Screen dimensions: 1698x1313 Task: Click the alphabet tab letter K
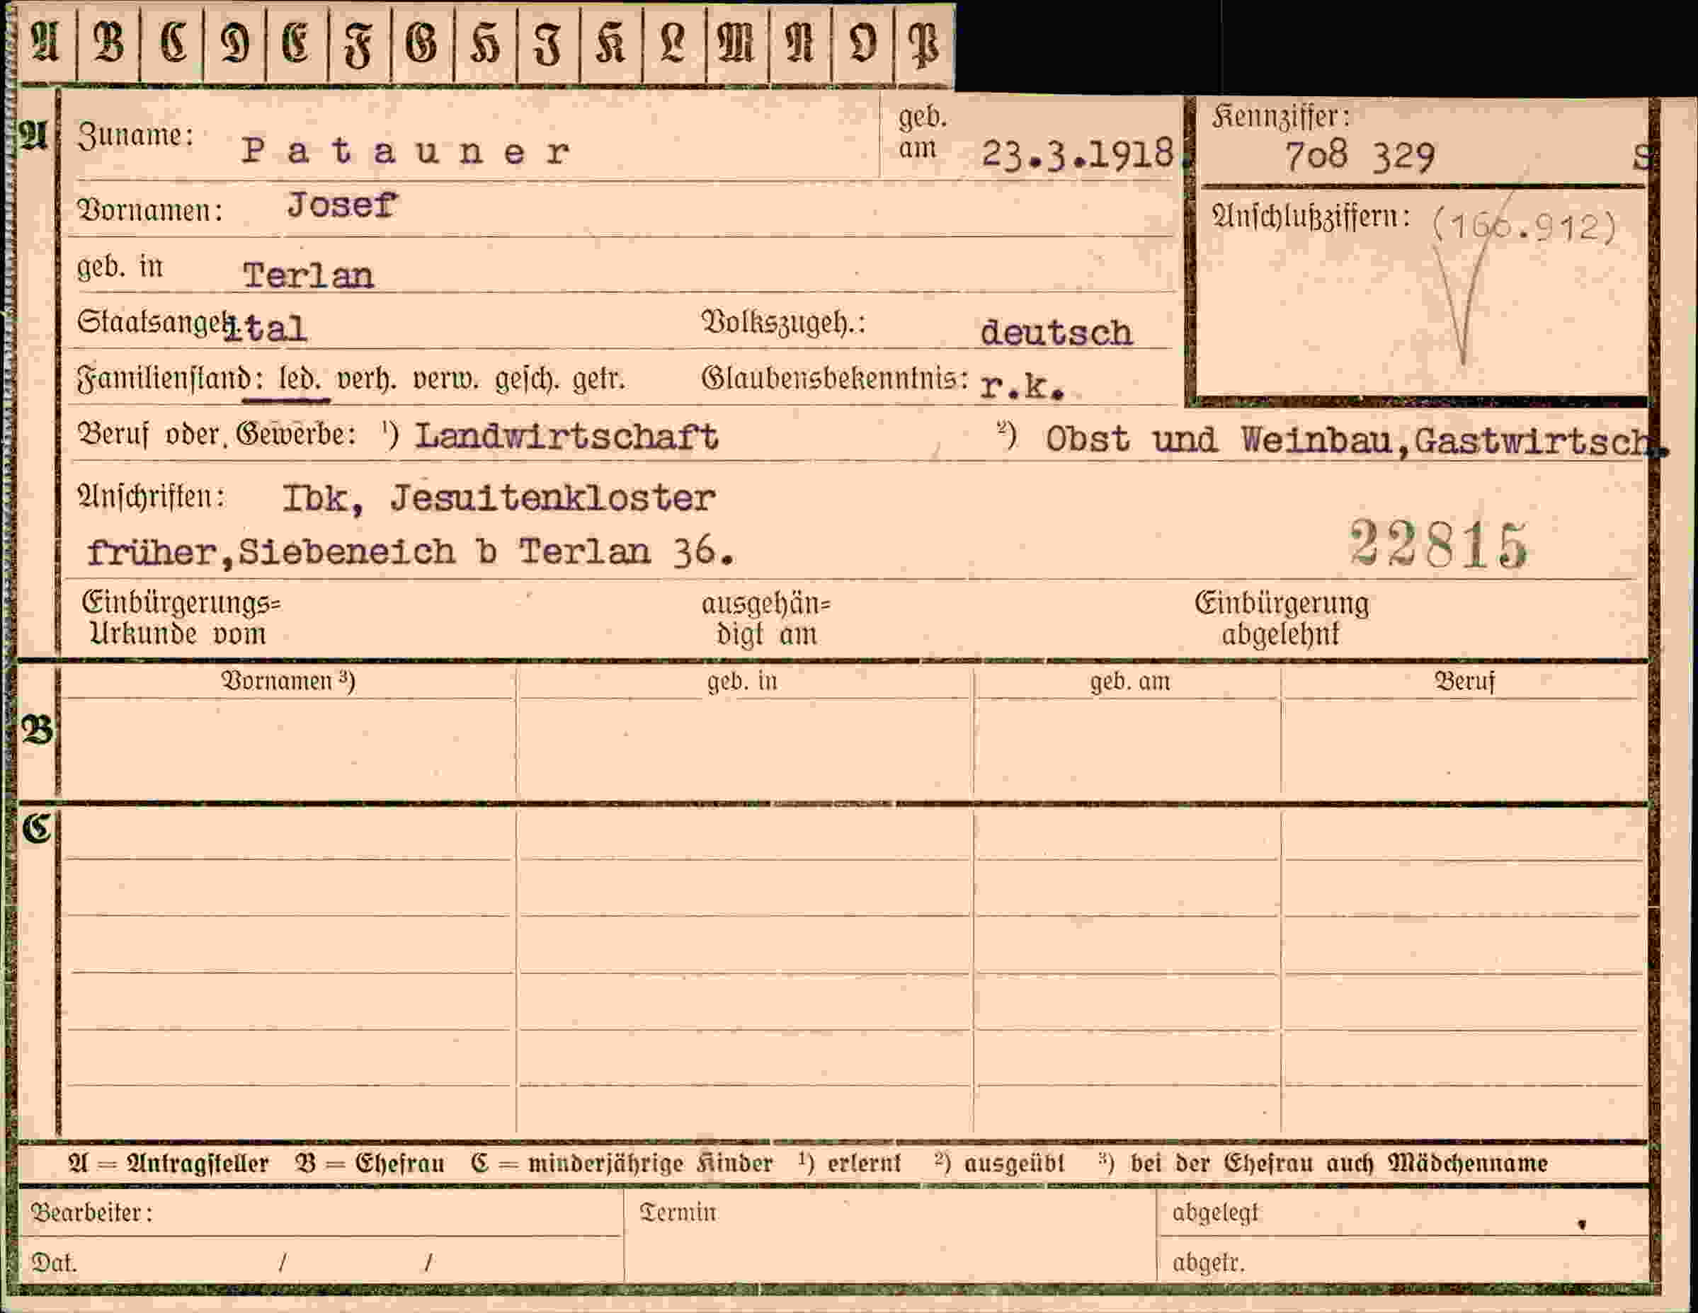coord(610,42)
